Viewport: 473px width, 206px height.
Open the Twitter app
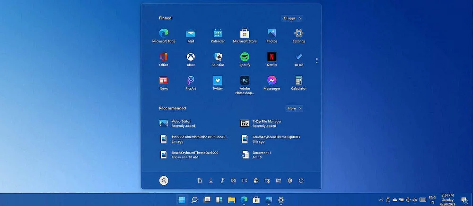click(218, 83)
